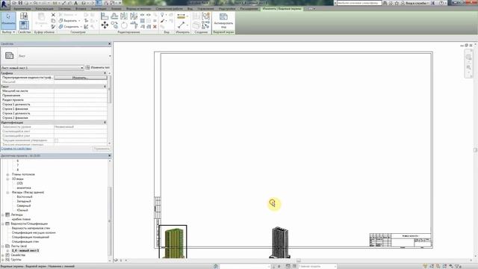Select Mirror - Pick Axis icon
The image size is (478, 269).
(124, 16)
